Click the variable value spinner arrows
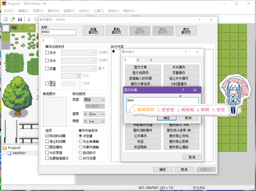The height and width of the screenshot is (191, 256). point(79,75)
